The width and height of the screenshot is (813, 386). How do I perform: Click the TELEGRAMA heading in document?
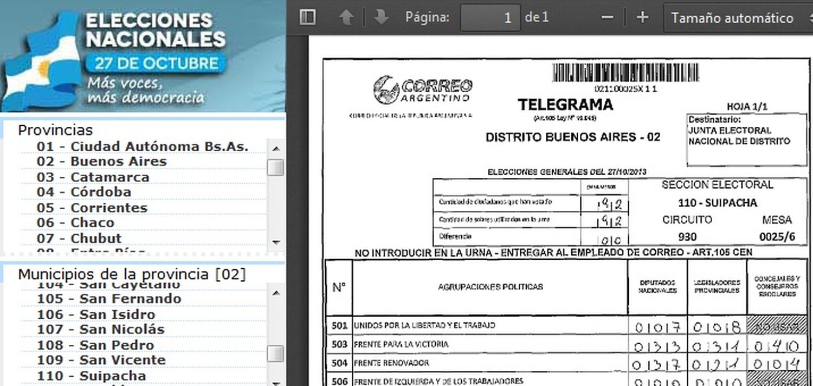565,105
